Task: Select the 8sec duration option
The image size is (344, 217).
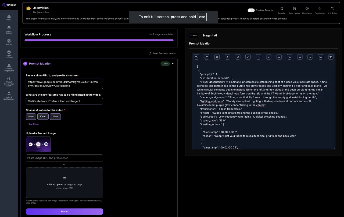Action: point(31,117)
